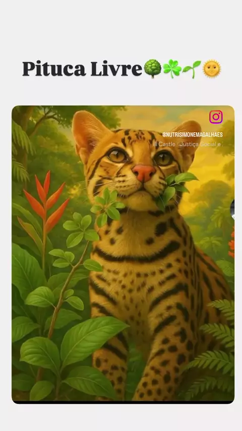Tap the dark circular sticker at image edge

(232, 210)
